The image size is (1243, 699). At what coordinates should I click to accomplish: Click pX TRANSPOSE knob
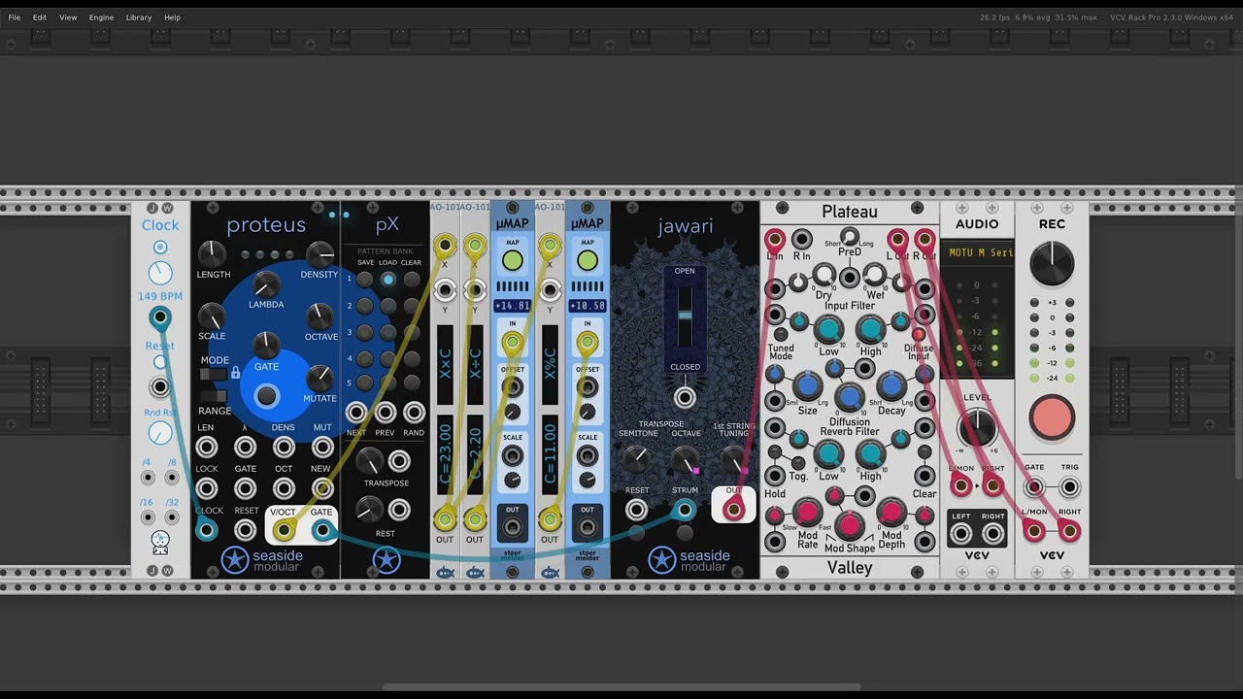368,460
